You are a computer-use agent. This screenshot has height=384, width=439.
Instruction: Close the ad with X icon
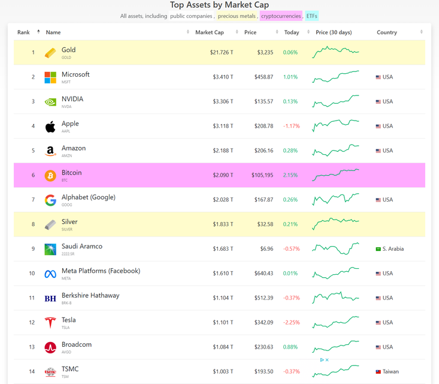coord(327,360)
